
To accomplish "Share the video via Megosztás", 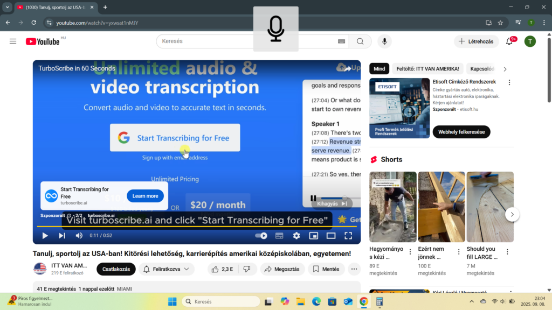I will point(282,269).
